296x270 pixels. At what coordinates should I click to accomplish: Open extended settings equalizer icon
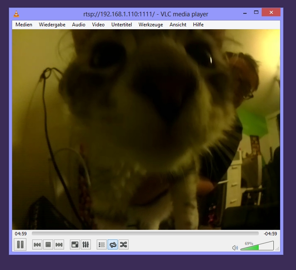pos(86,245)
